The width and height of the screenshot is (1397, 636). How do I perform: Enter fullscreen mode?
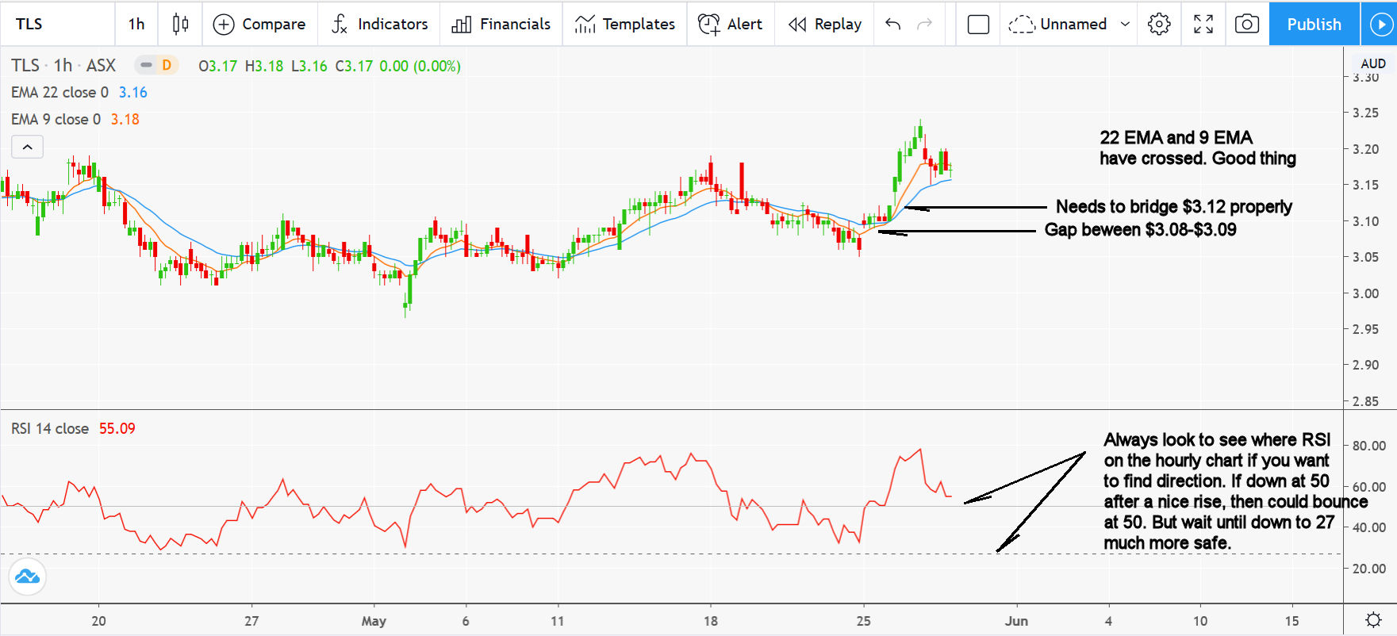(1203, 24)
